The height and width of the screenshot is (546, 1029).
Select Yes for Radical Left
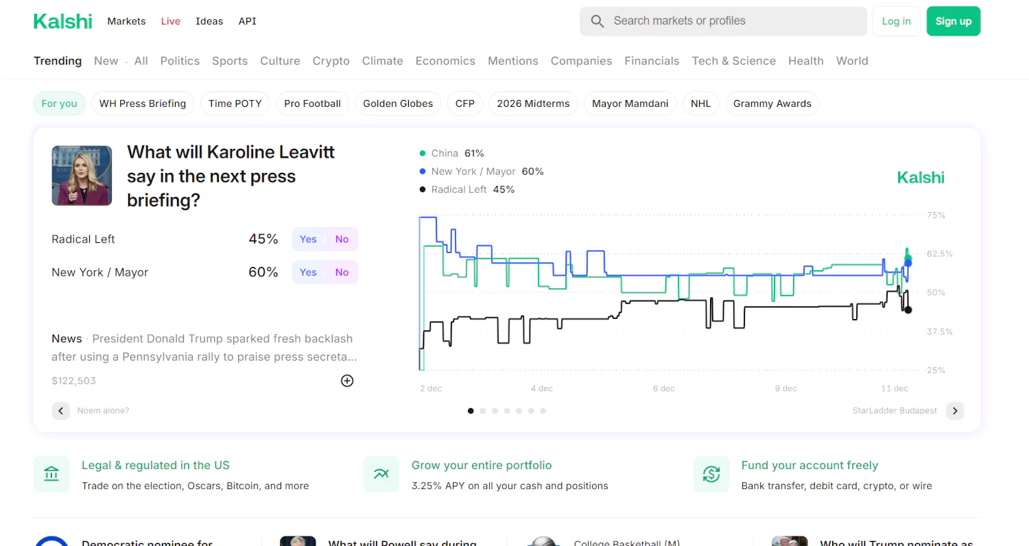coord(308,239)
